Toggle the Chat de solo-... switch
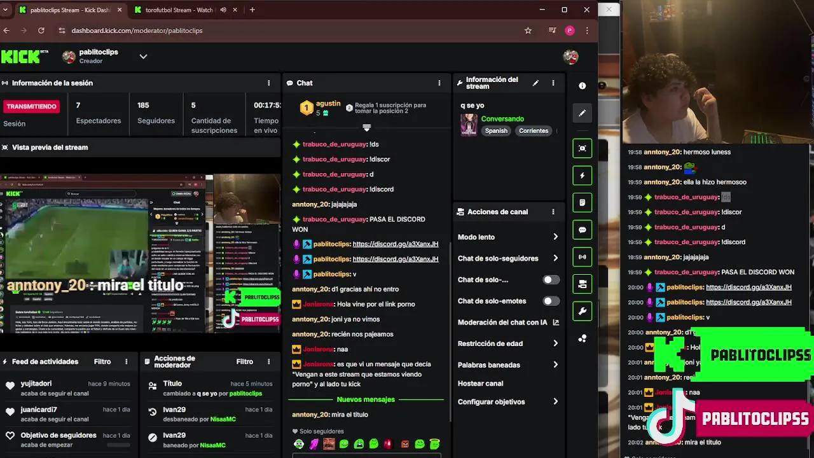Screen dimensions: 814x458 (x=551, y=280)
